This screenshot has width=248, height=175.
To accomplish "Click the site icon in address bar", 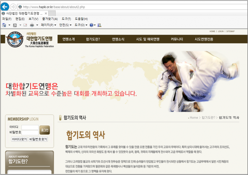I will coord(20,7).
